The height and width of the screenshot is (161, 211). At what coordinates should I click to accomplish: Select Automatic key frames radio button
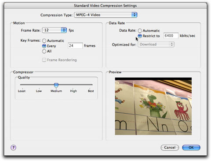tap(44, 41)
